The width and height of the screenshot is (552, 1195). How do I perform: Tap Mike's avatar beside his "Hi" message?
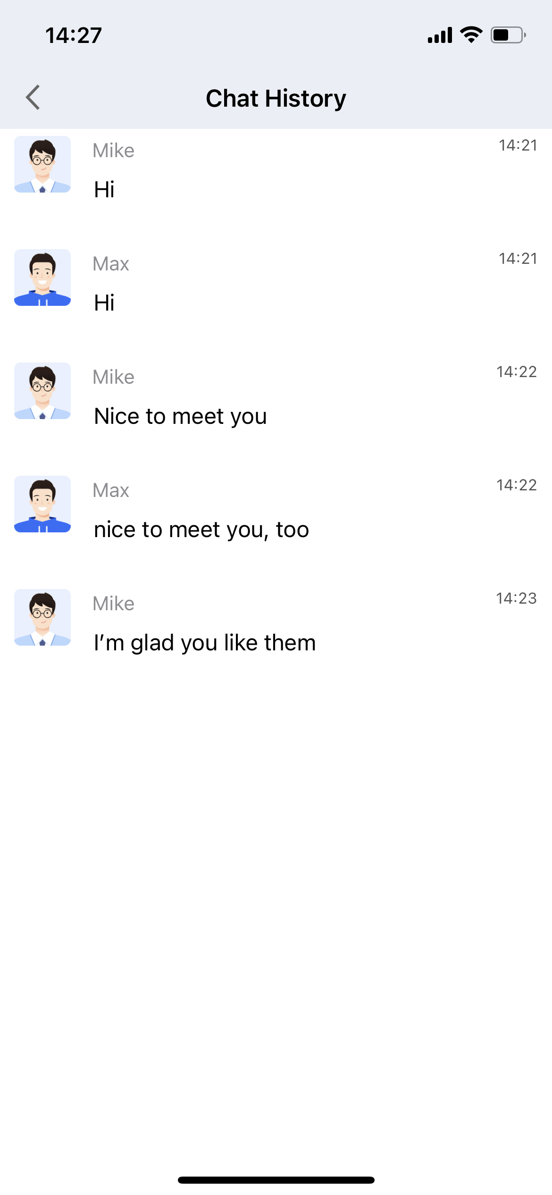42,164
